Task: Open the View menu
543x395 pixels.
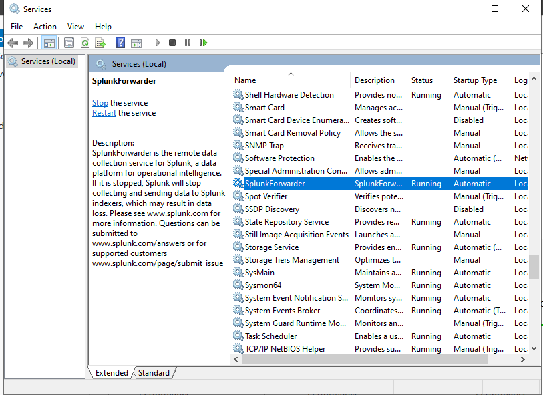Action: 75,27
